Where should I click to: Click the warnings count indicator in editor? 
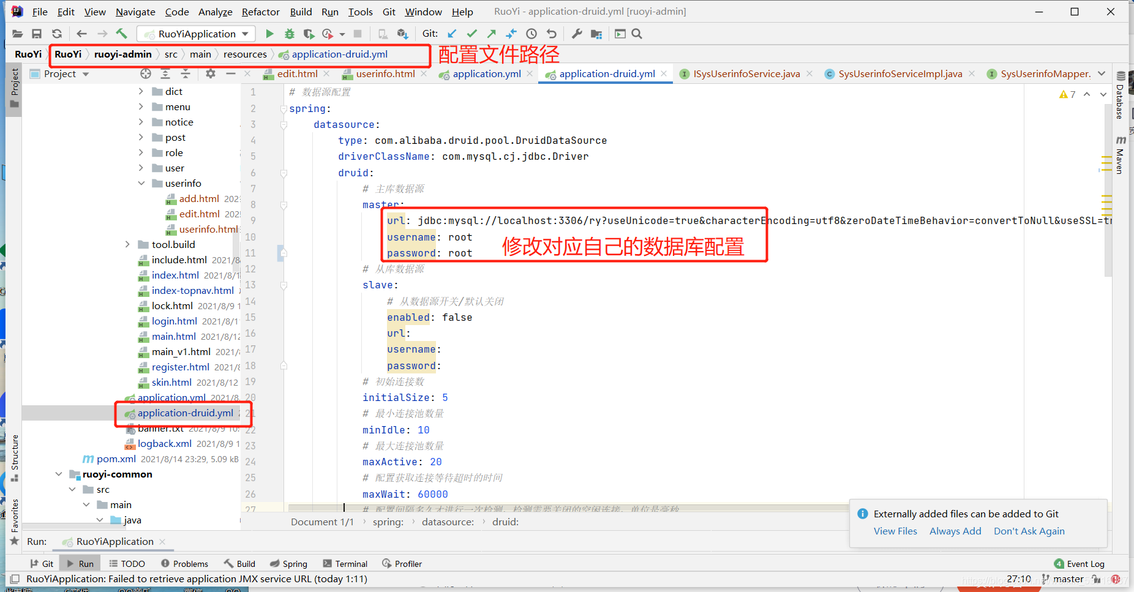[1067, 94]
